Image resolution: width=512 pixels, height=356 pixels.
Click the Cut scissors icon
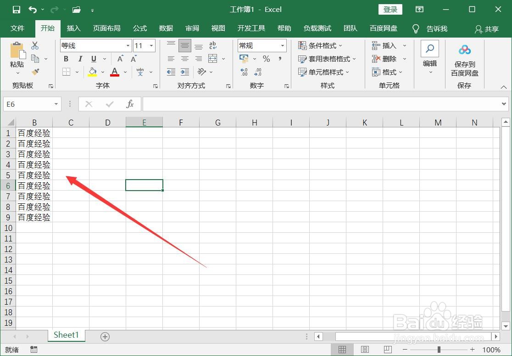35,46
